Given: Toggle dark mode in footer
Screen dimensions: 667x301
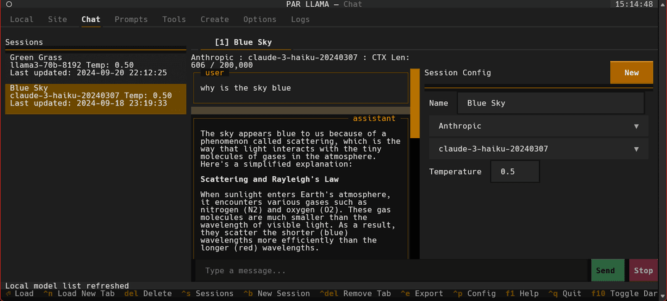Looking at the screenshot, I should point(629,294).
